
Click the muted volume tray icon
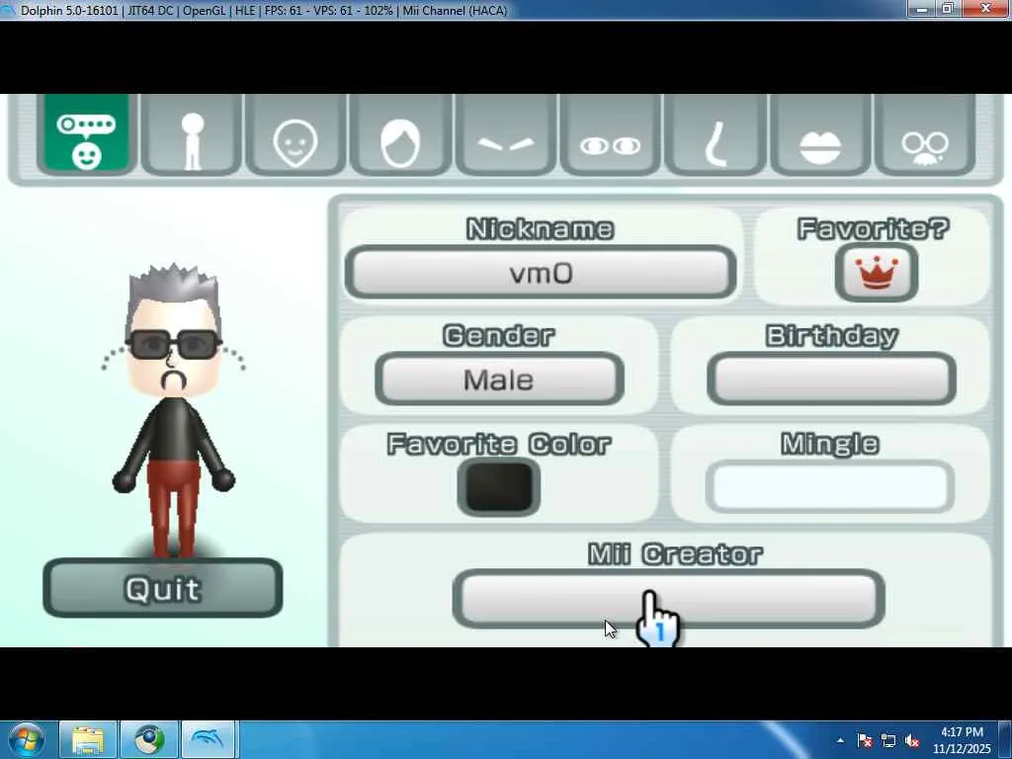pos(912,740)
